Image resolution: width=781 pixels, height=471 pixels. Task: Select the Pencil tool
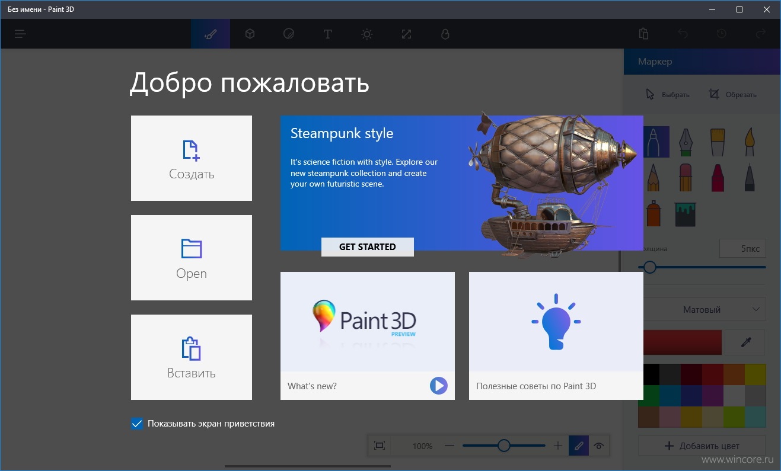coord(654,178)
